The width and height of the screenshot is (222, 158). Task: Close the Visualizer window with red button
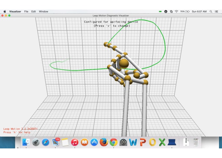[3, 15]
